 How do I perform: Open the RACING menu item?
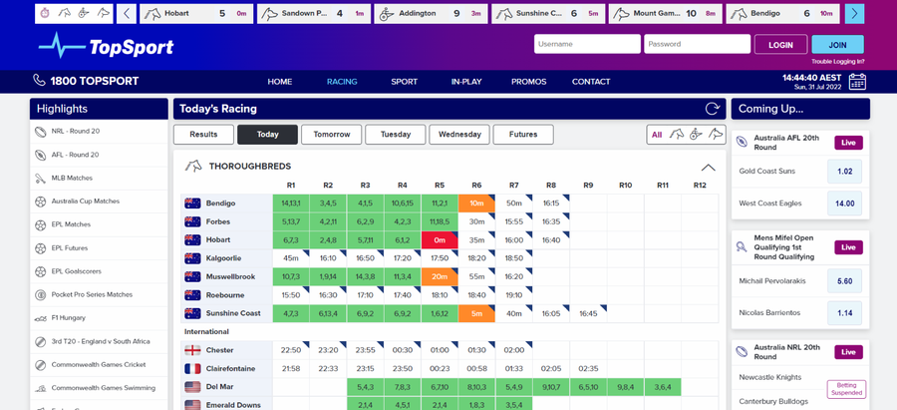point(342,82)
